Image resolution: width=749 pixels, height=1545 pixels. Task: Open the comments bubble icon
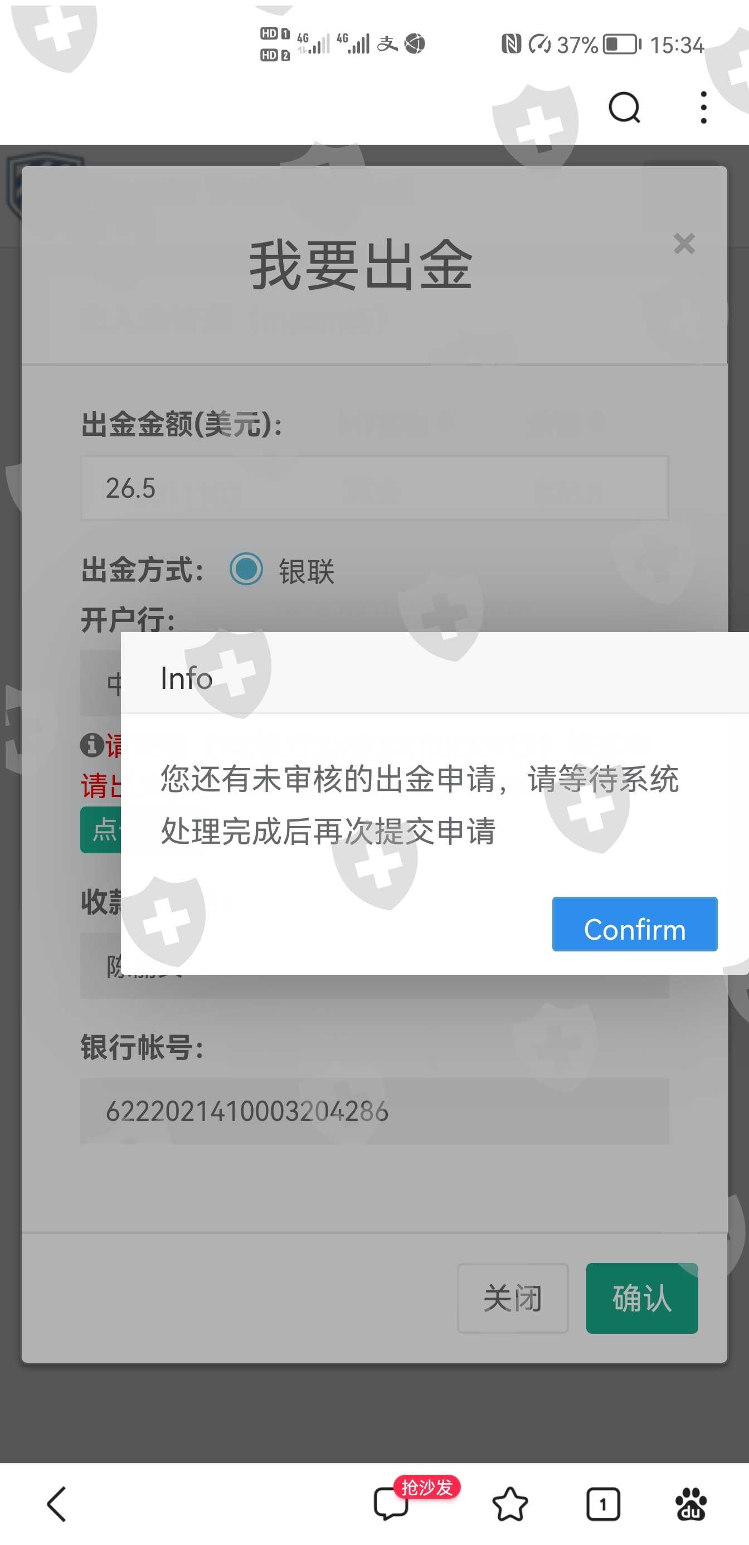pyautogui.click(x=391, y=1505)
